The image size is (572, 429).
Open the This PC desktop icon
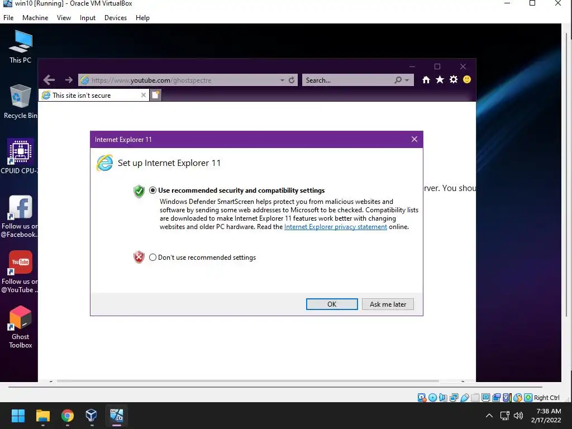(21, 47)
